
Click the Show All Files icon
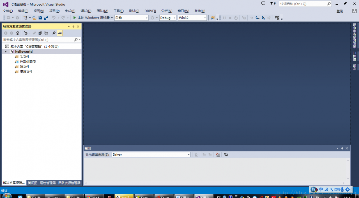[x=46, y=33]
